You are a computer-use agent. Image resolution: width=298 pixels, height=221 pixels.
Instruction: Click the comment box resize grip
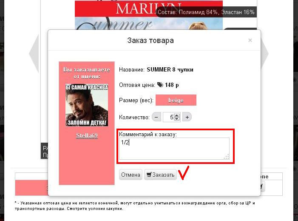(x=227, y=157)
